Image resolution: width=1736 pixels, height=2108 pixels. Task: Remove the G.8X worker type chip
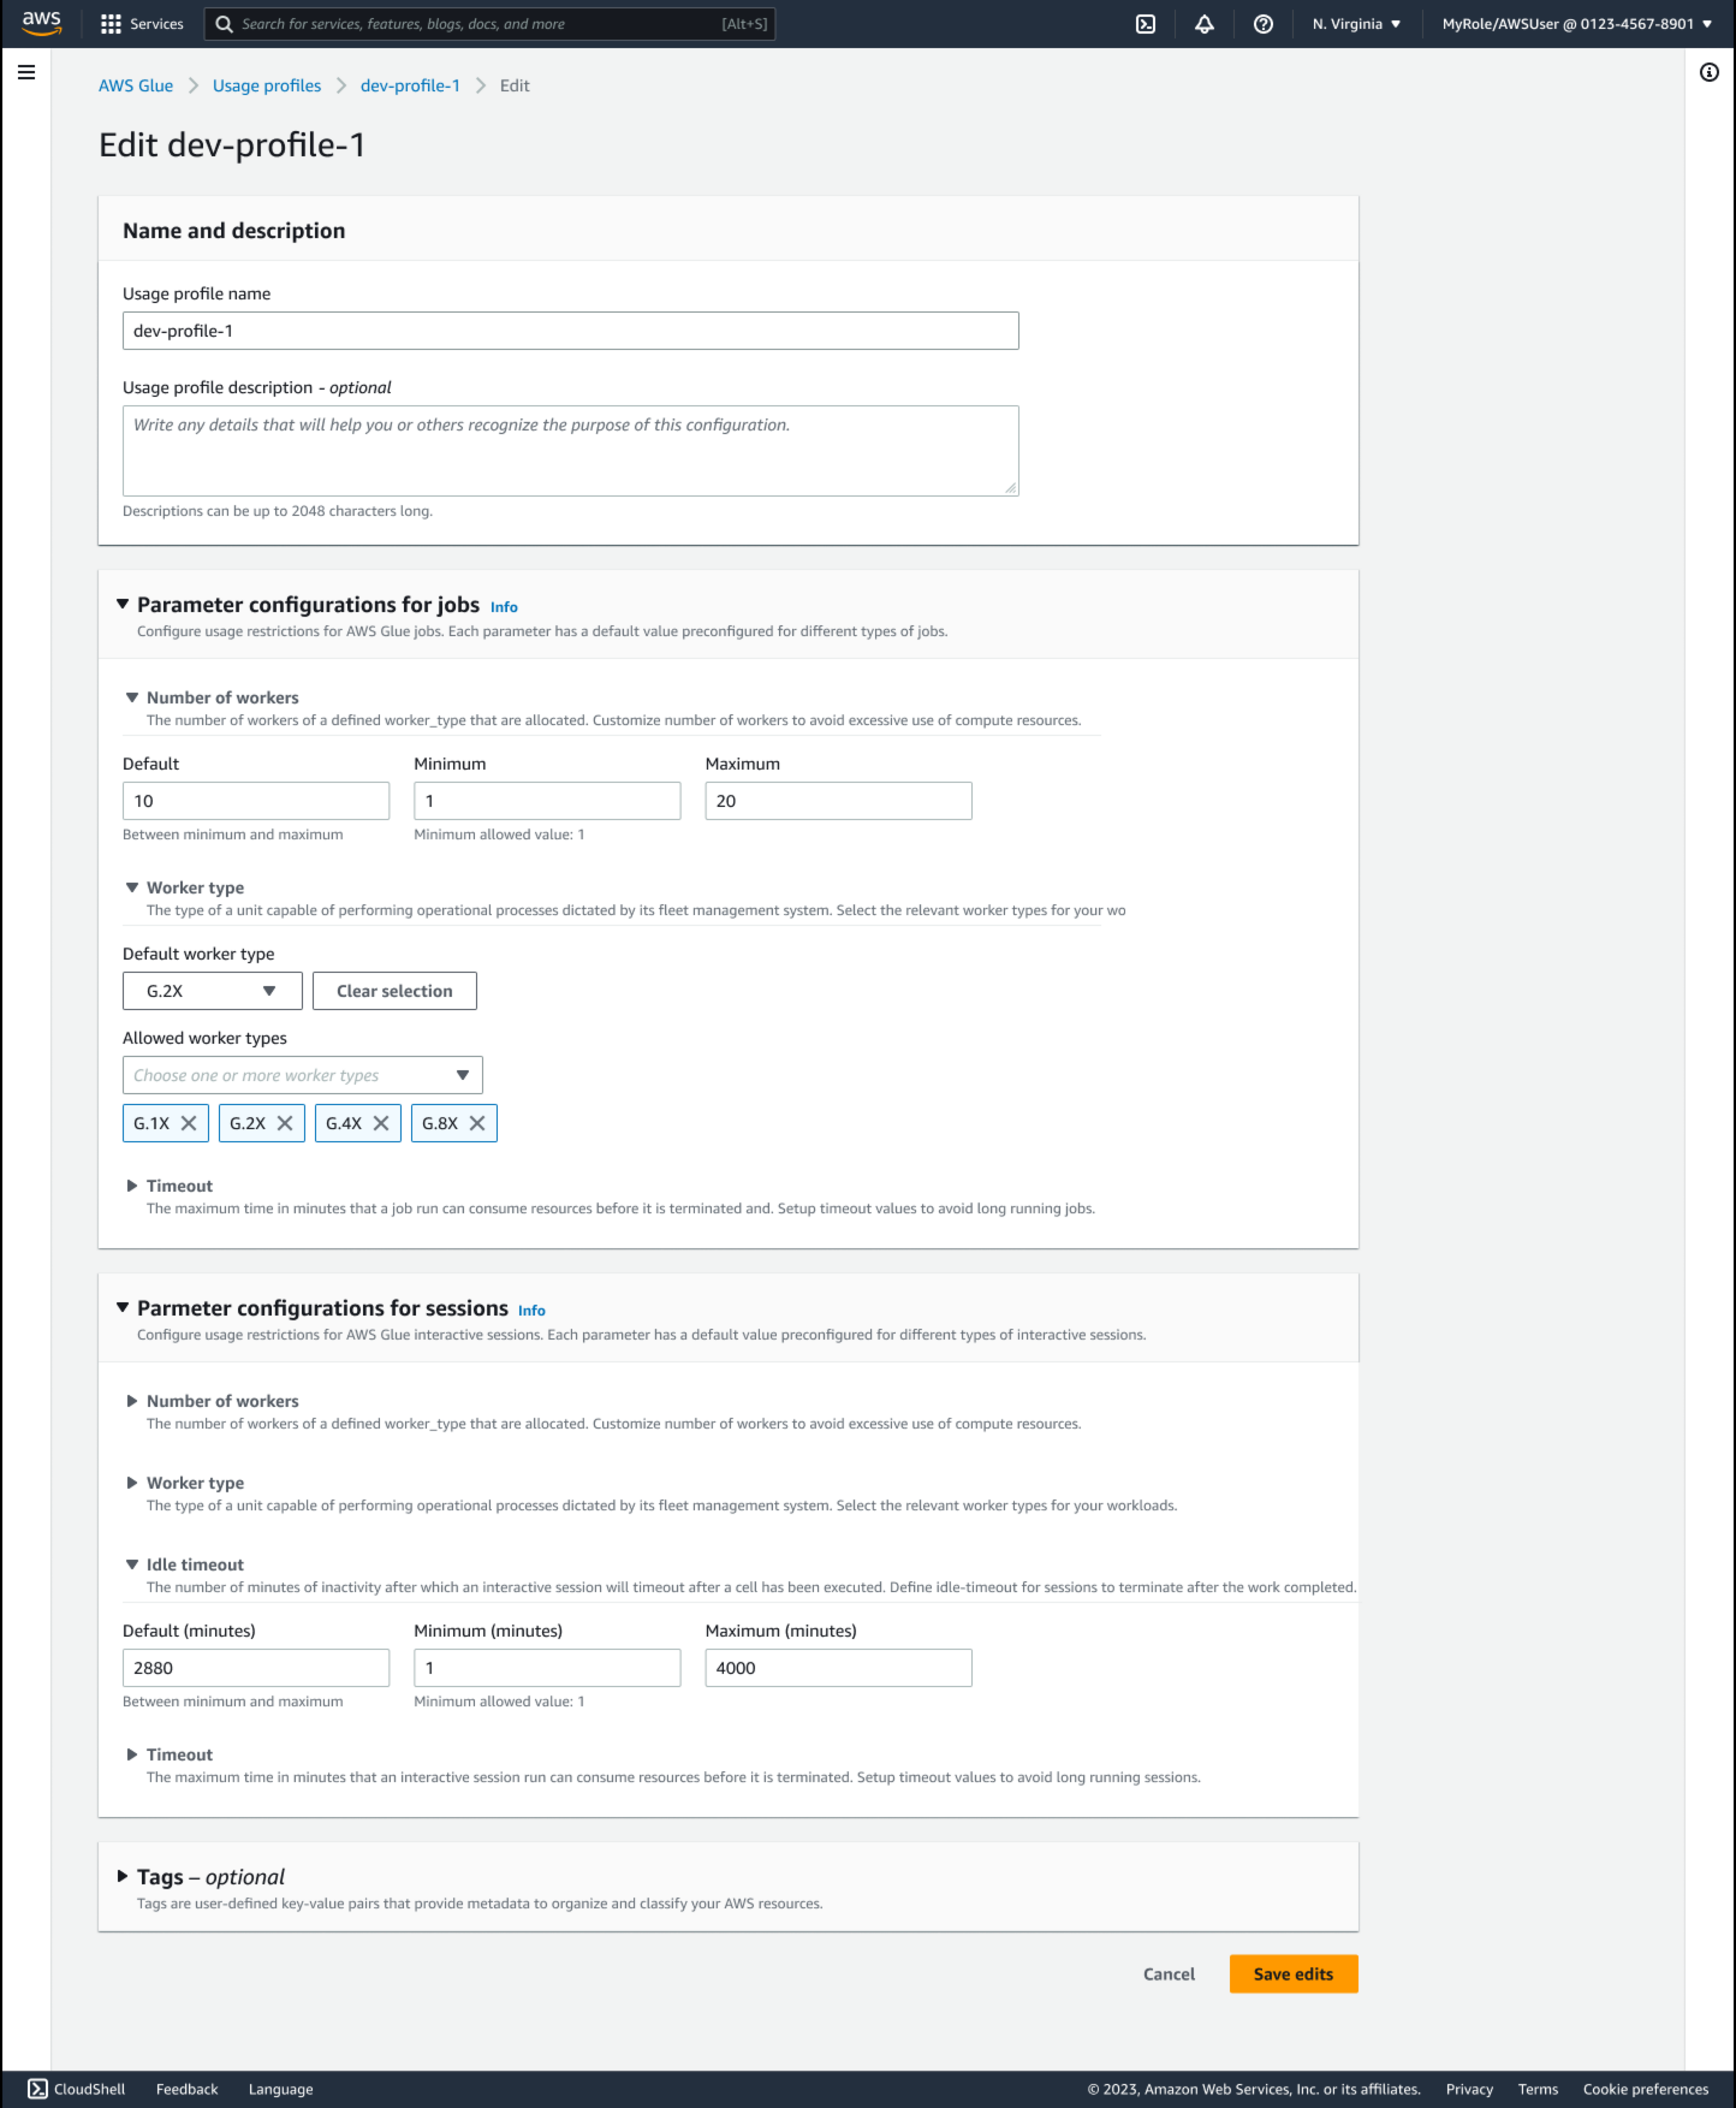tap(478, 1123)
